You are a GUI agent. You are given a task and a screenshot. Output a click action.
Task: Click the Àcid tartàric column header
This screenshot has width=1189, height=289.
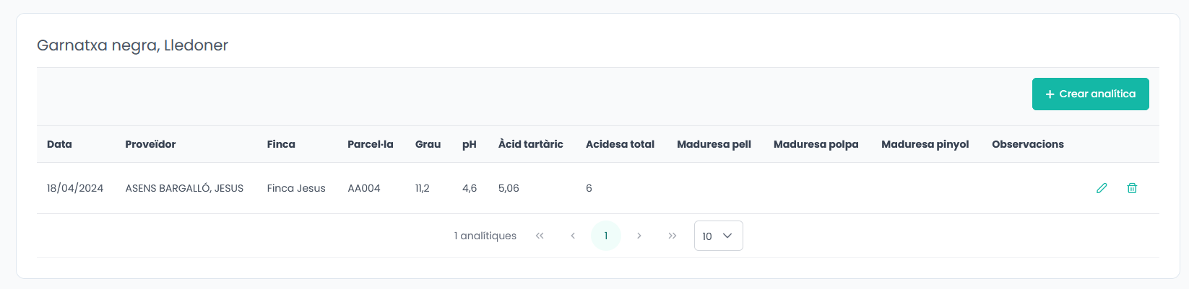531,144
